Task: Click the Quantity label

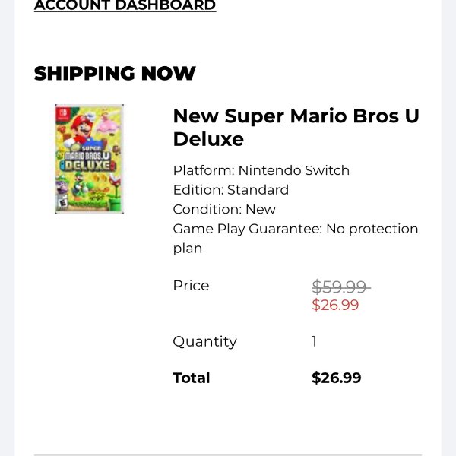Action: (x=204, y=342)
